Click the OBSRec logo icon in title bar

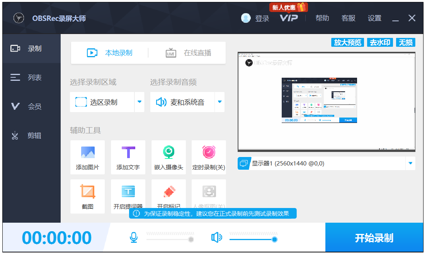19,18
